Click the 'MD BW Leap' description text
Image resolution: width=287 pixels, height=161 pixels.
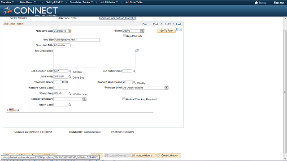(x=80, y=94)
